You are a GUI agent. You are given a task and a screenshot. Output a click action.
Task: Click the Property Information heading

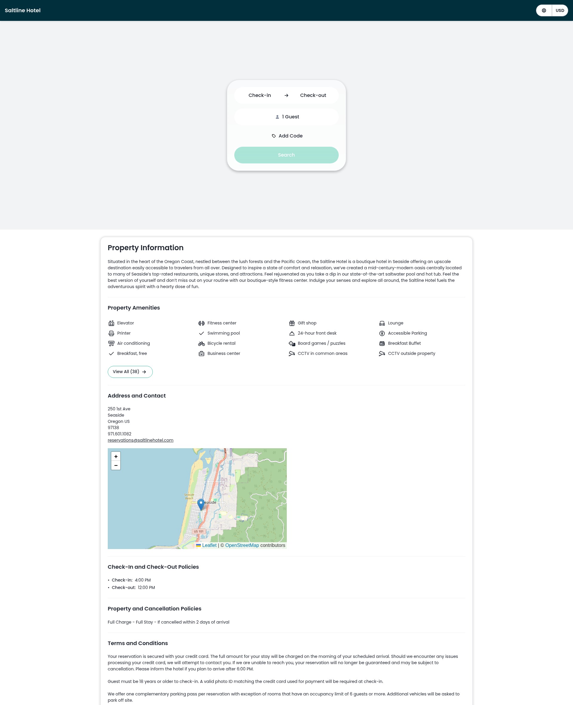pos(146,248)
